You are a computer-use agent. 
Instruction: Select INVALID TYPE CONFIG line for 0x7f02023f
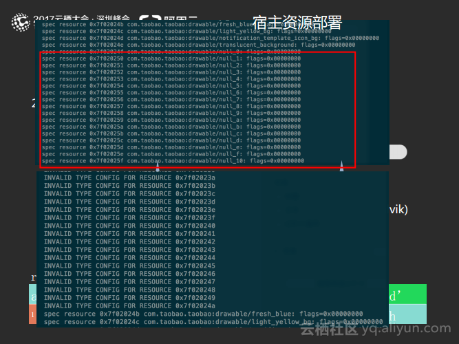pyautogui.click(x=129, y=218)
